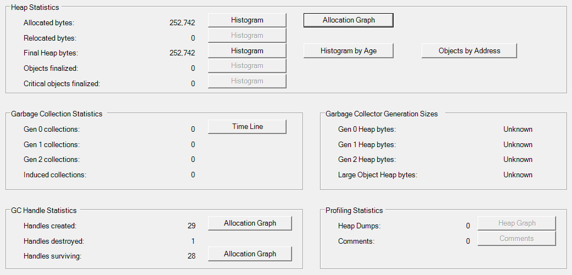Open Histogram for Final Heap bytes
This screenshot has height=275, width=572.
247,50
